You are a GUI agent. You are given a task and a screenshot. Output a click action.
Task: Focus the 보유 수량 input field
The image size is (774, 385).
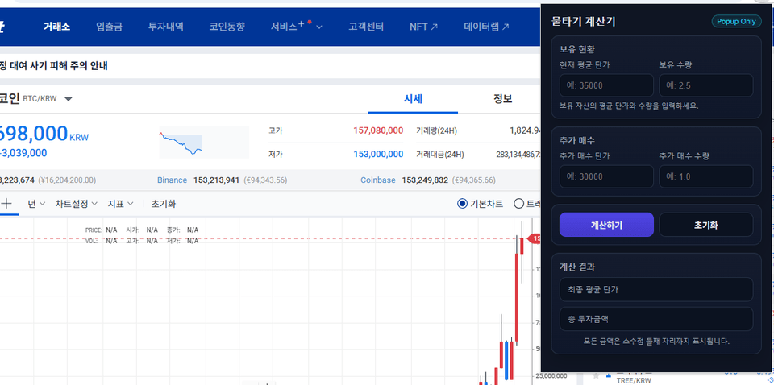pos(706,85)
